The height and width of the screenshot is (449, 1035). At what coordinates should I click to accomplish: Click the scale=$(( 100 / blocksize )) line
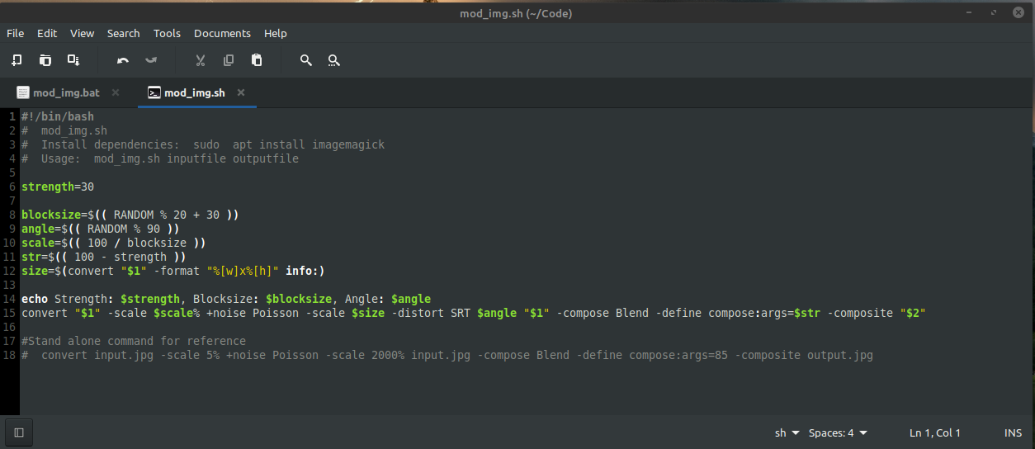114,243
